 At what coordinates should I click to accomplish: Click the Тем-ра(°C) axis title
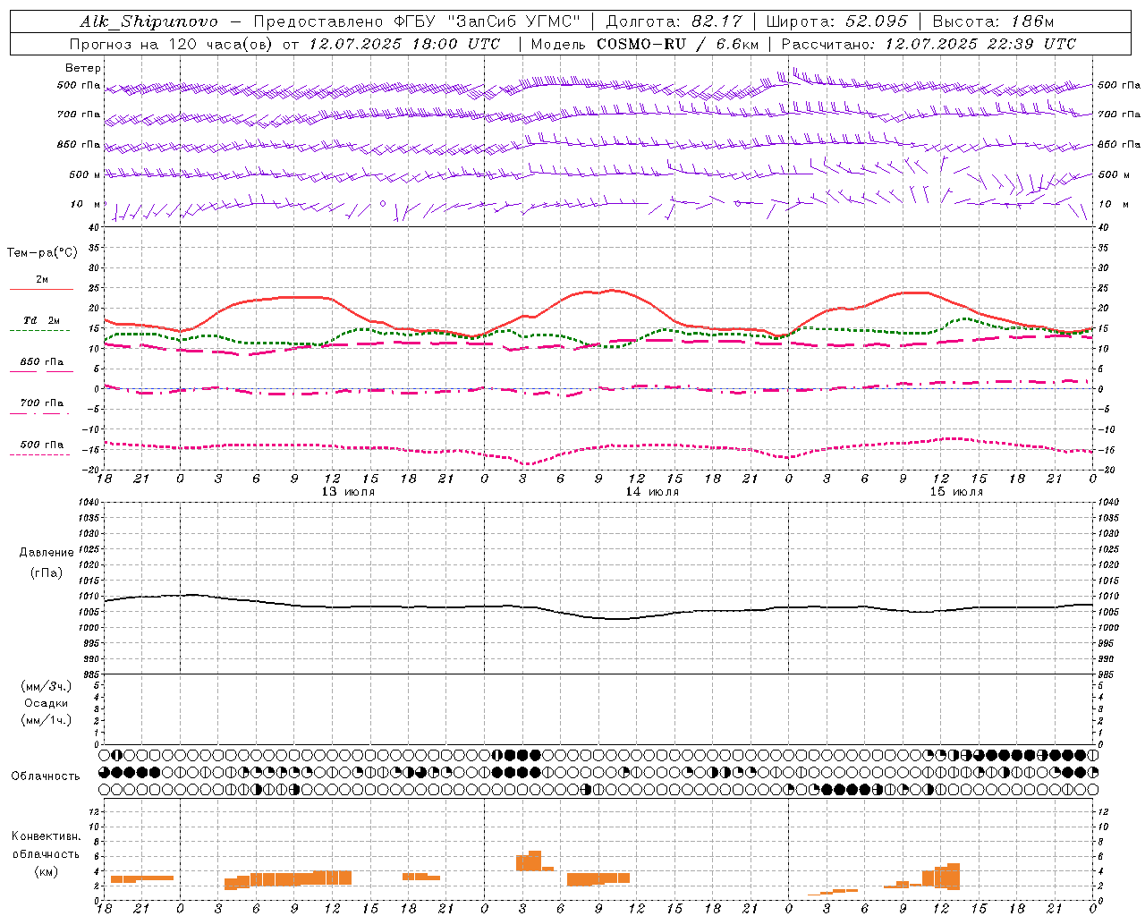42,252
